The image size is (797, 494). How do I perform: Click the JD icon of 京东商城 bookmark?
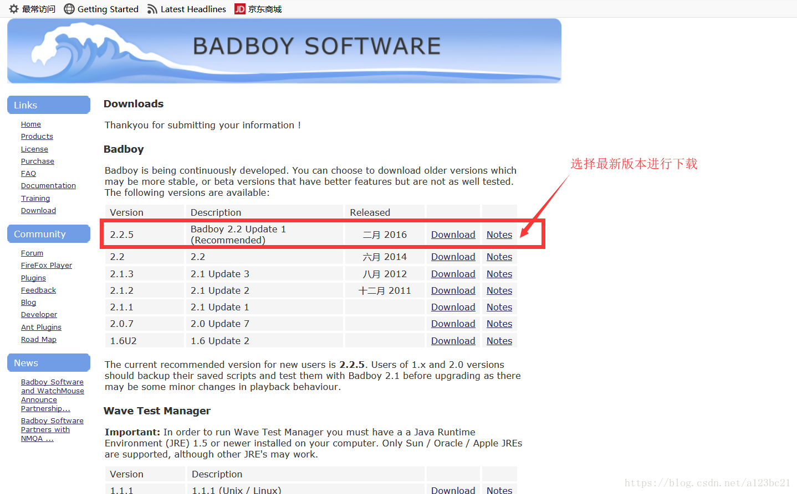(x=240, y=9)
